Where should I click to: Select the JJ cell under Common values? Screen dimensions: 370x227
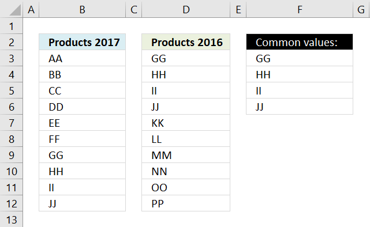[300, 107]
